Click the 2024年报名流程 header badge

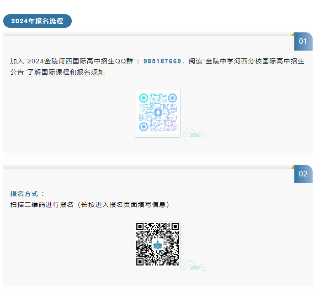pyautogui.click(x=37, y=21)
